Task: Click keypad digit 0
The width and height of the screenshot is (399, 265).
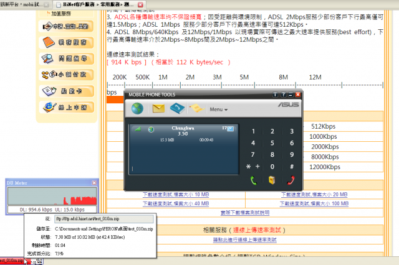Action: (272, 167)
